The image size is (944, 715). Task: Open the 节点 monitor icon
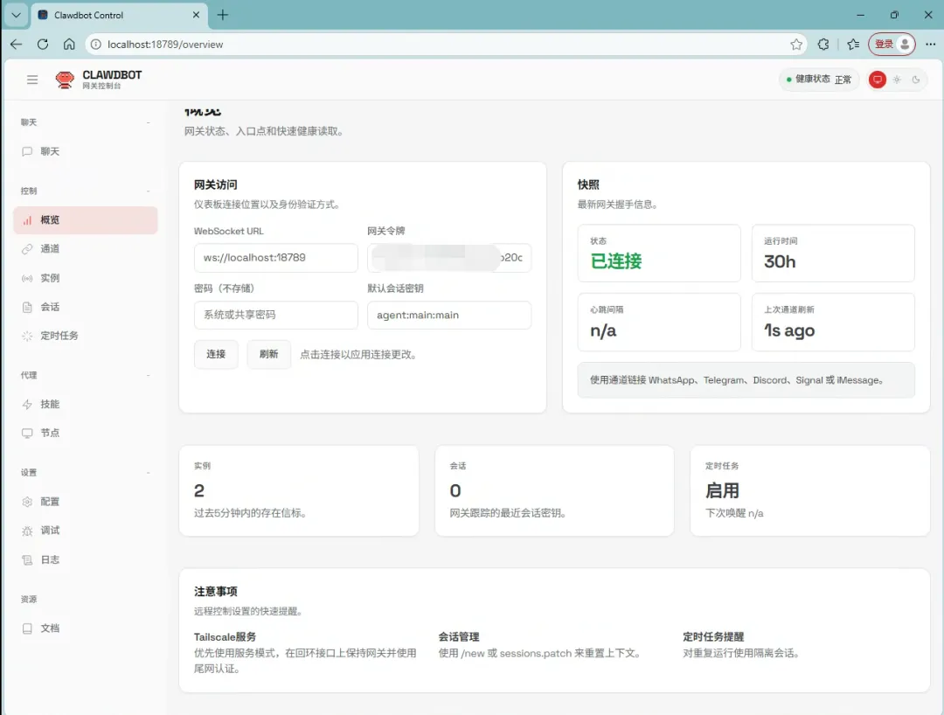[x=27, y=434]
